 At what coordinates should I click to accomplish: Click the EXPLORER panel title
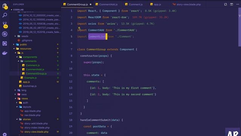coord(18,5)
